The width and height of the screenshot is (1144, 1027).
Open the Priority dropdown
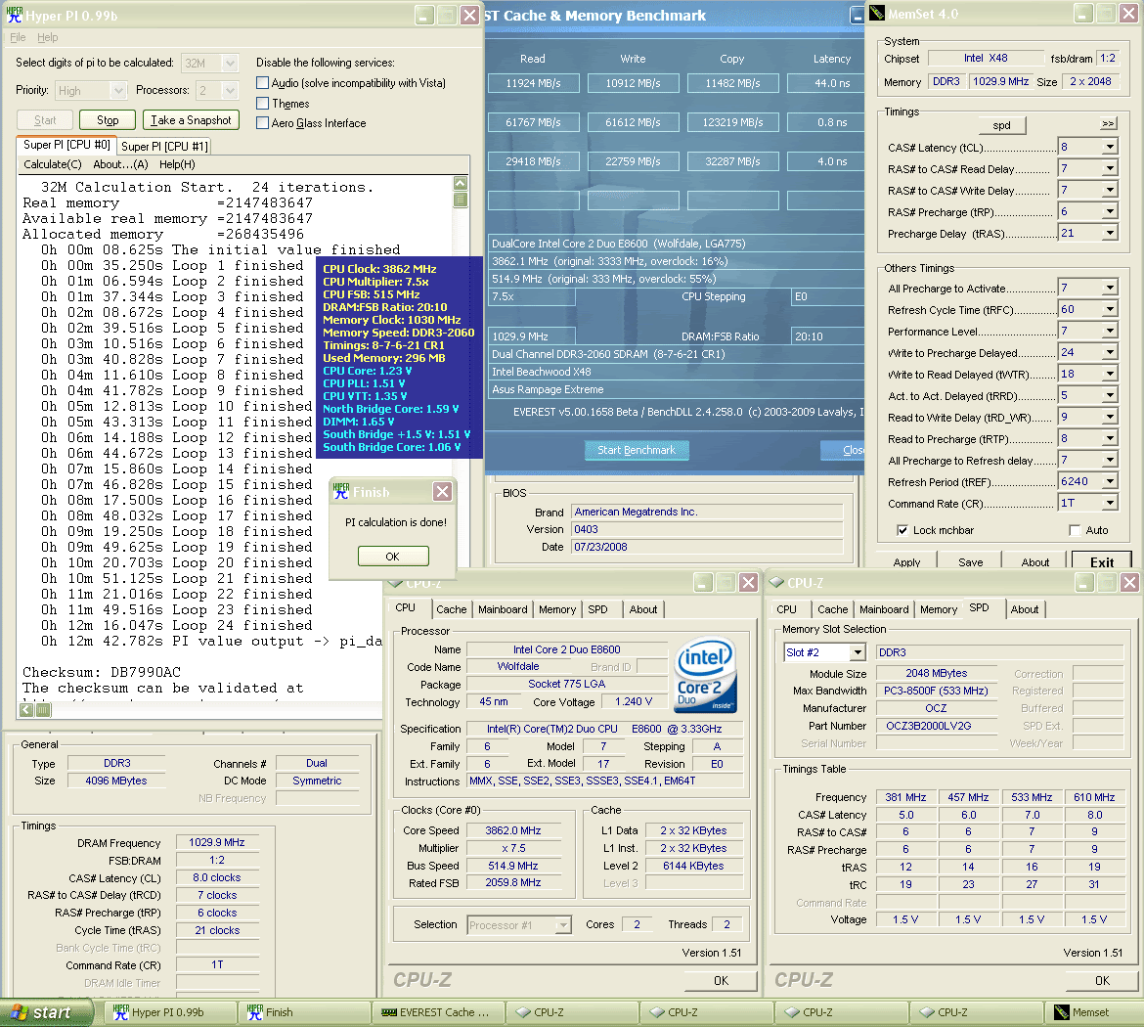[x=118, y=91]
